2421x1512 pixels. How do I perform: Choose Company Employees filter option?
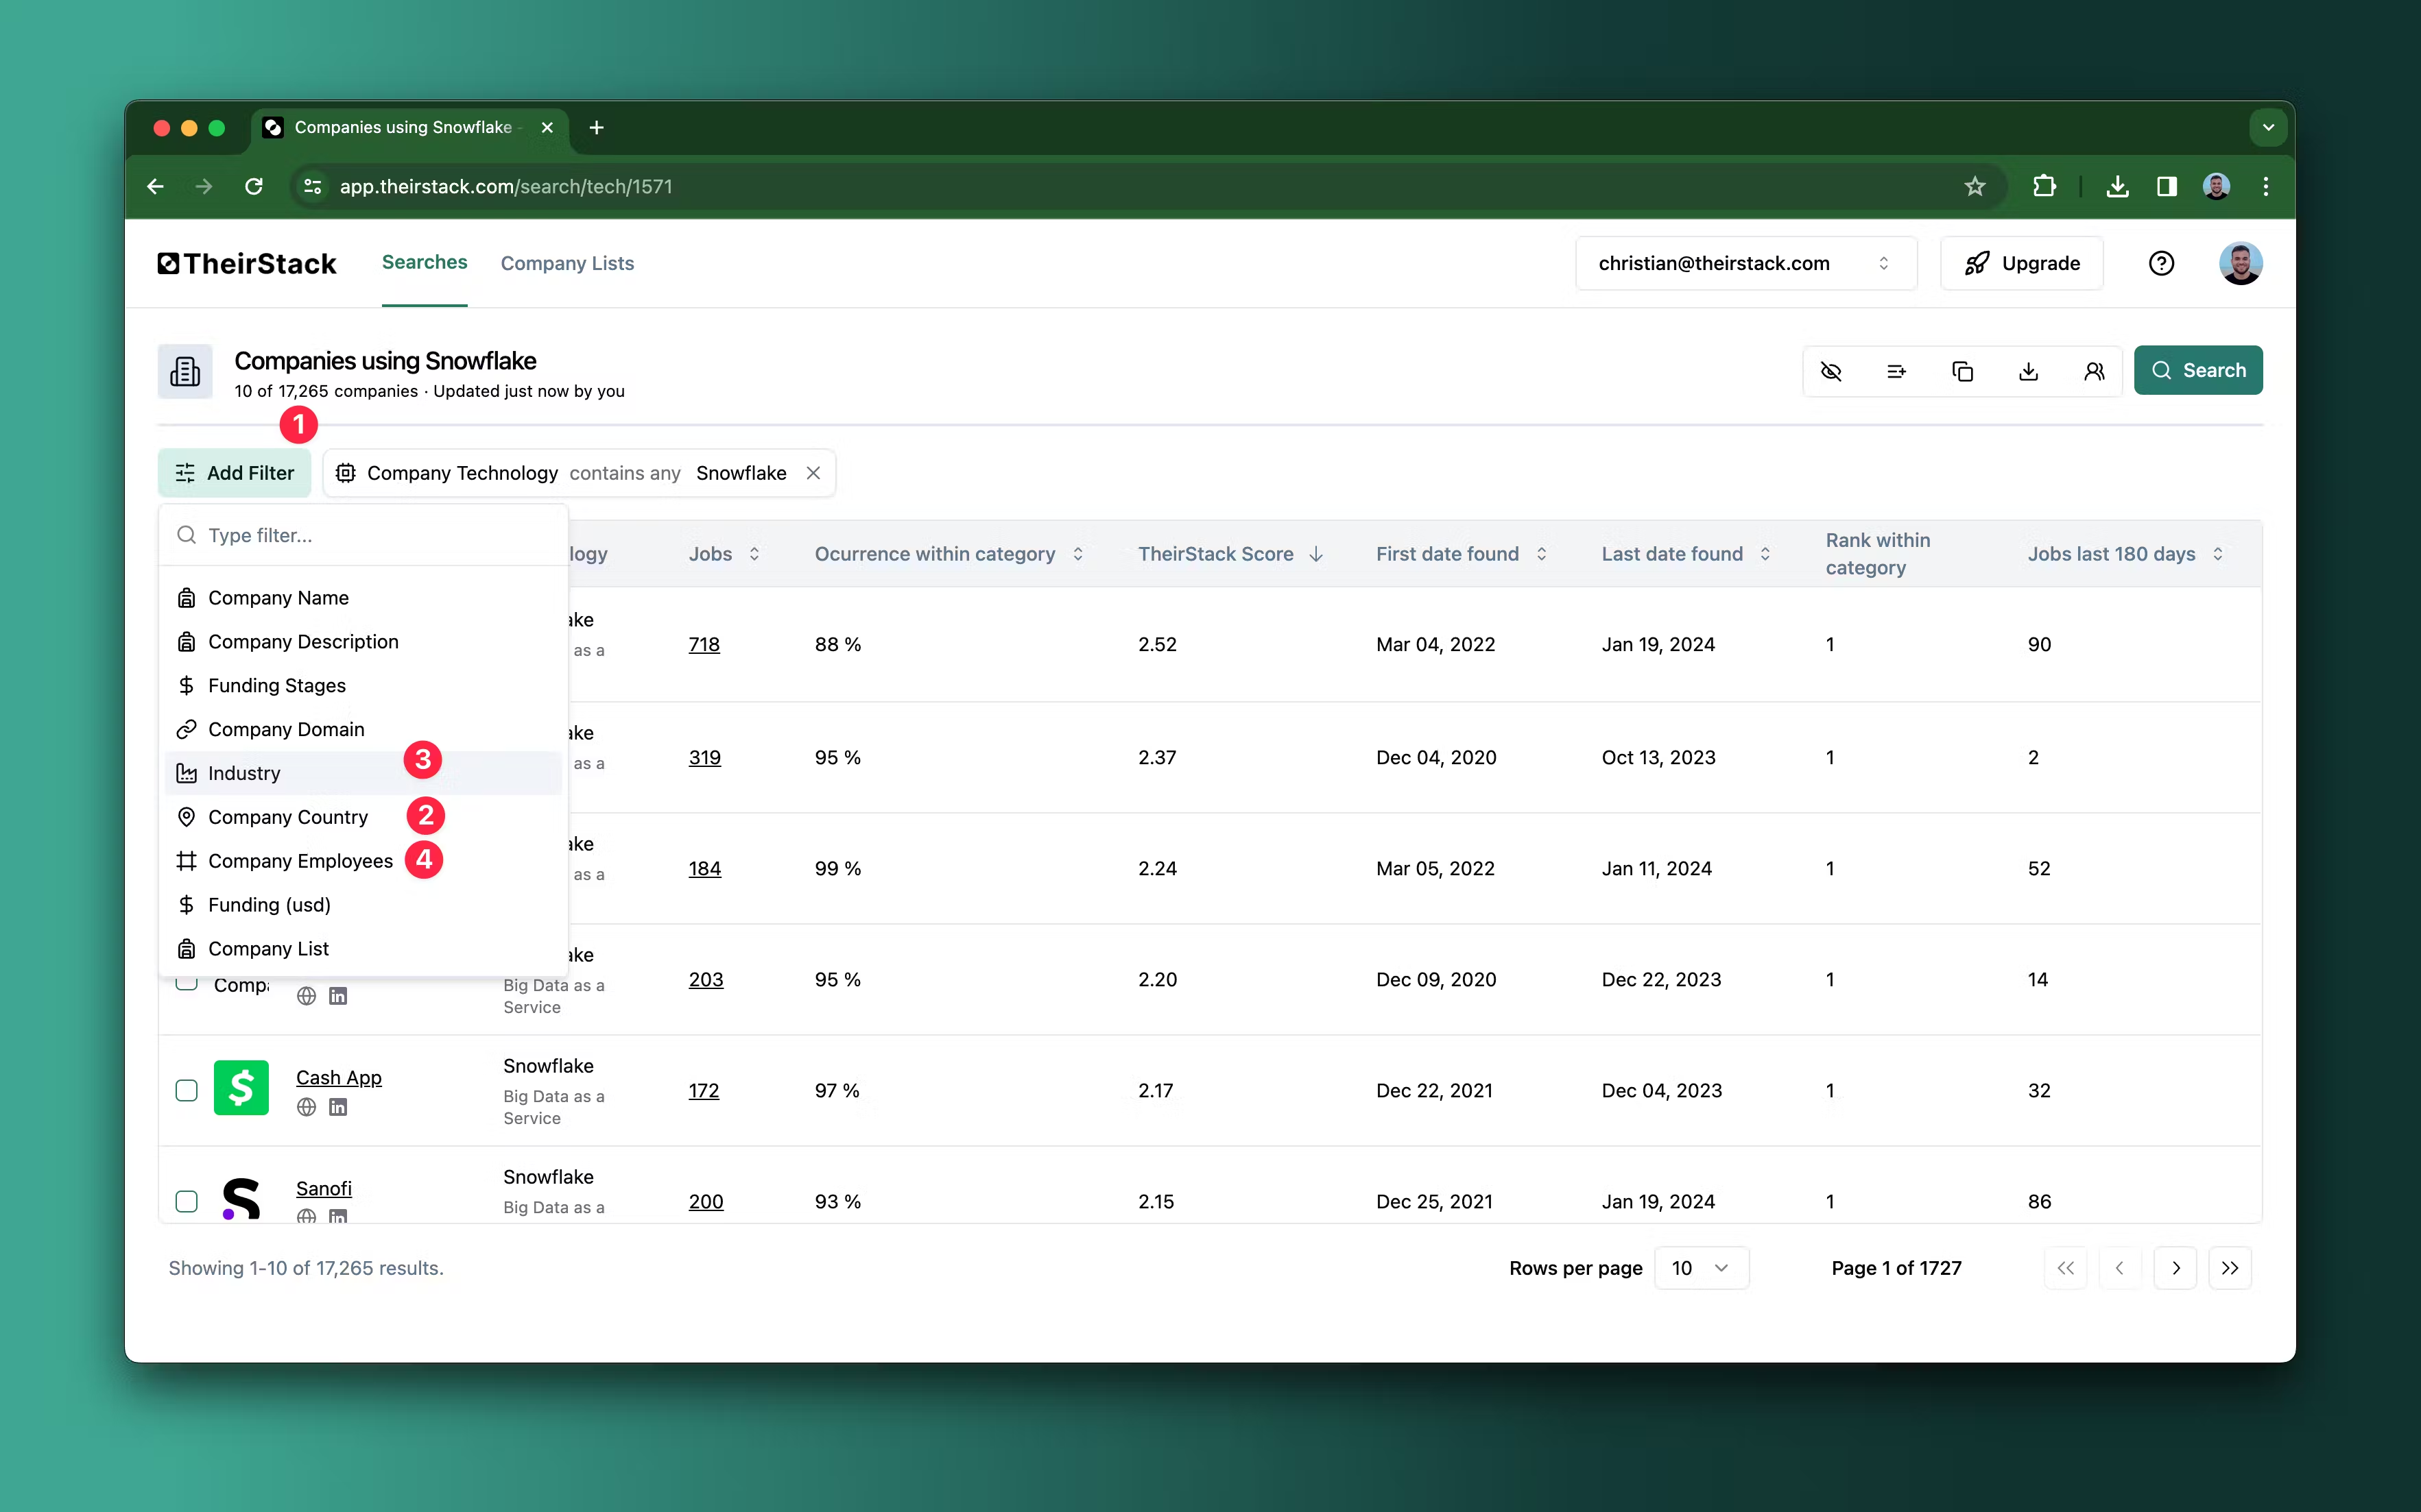pyautogui.click(x=300, y=861)
